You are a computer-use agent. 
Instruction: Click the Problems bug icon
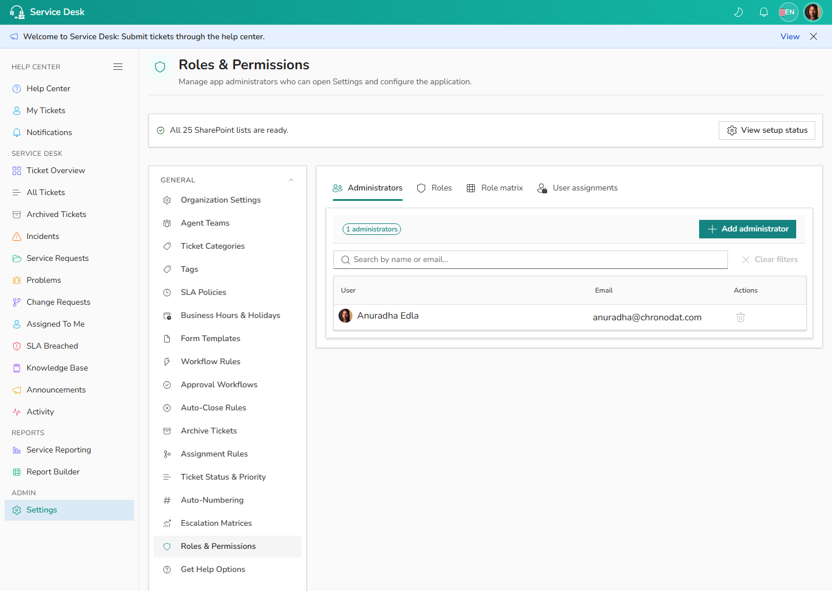click(x=17, y=280)
